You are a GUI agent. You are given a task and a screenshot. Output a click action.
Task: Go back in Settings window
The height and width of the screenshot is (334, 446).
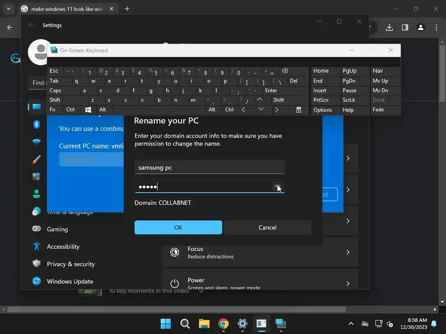click(x=31, y=25)
